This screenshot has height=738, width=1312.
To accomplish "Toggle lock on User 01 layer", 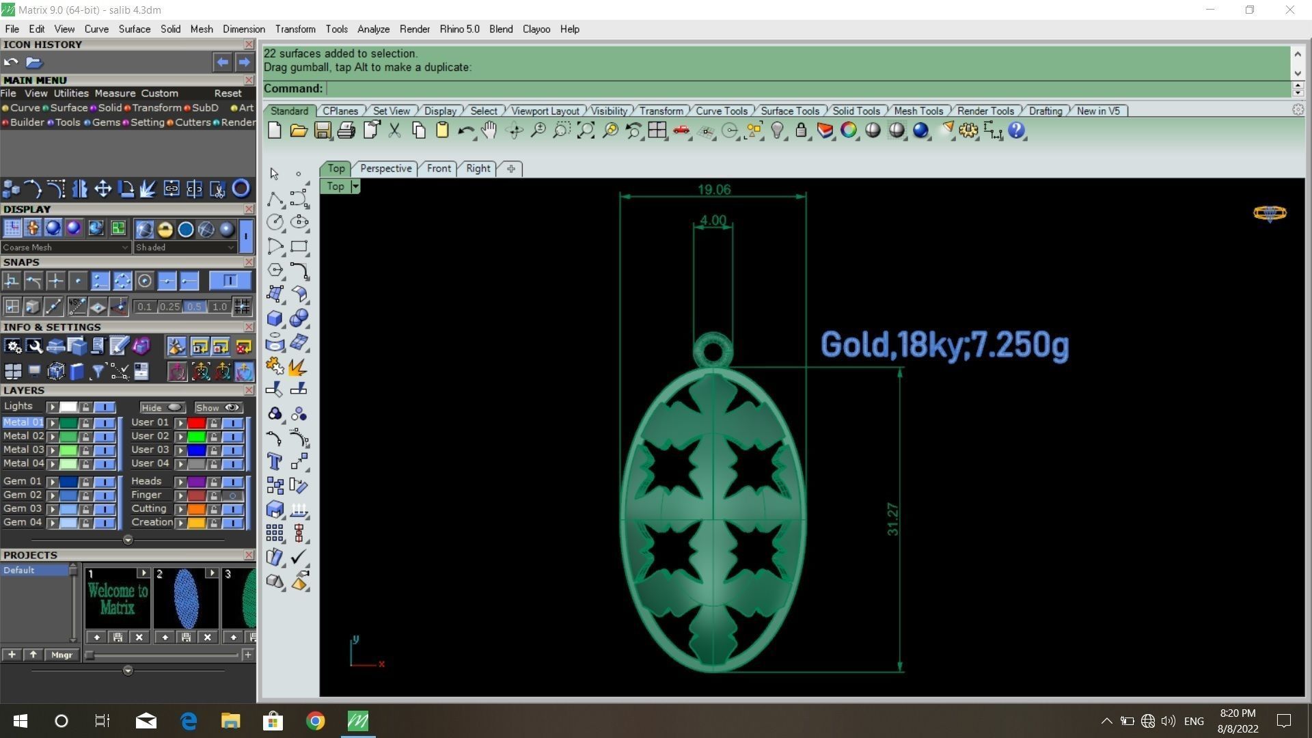I will (214, 423).
